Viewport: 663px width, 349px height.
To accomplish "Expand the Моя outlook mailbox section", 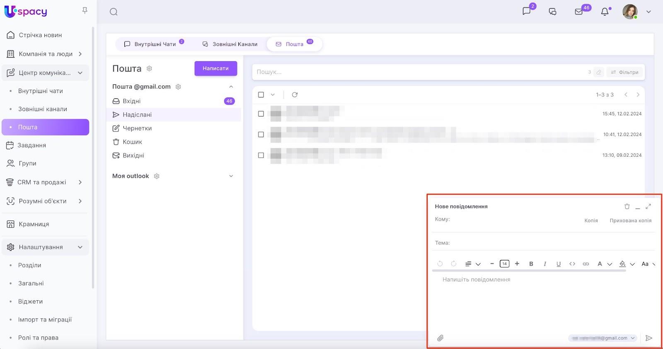I will 231,176.
